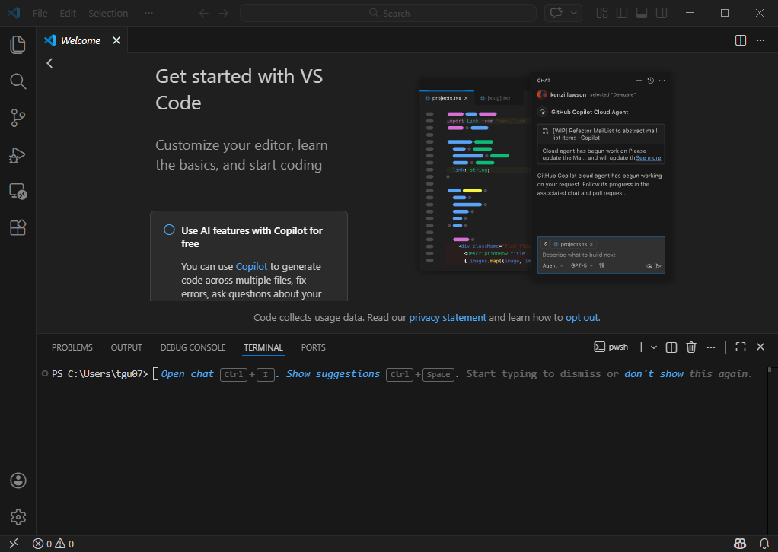Image resolution: width=778 pixels, height=552 pixels.
Task: Open the Manage settings gear
Action: pyautogui.click(x=18, y=517)
